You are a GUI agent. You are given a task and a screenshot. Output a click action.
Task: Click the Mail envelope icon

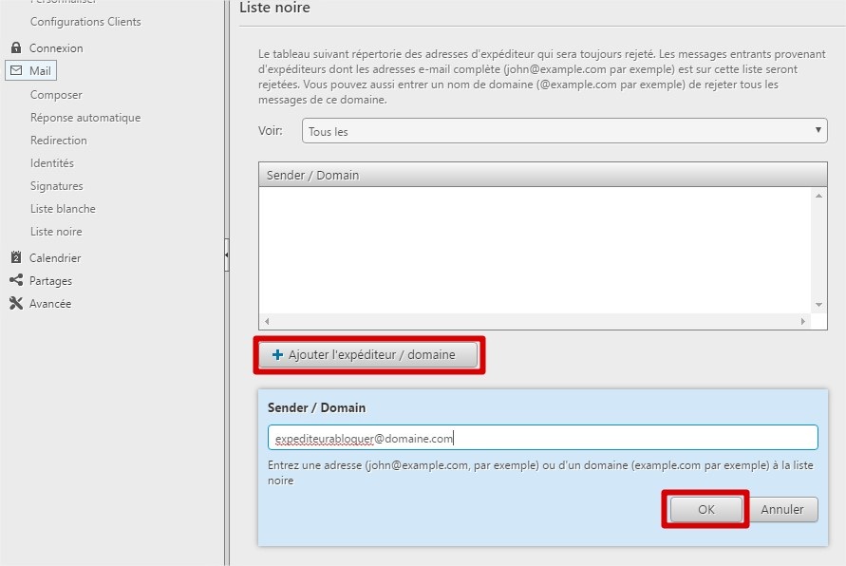click(x=15, y=70)
